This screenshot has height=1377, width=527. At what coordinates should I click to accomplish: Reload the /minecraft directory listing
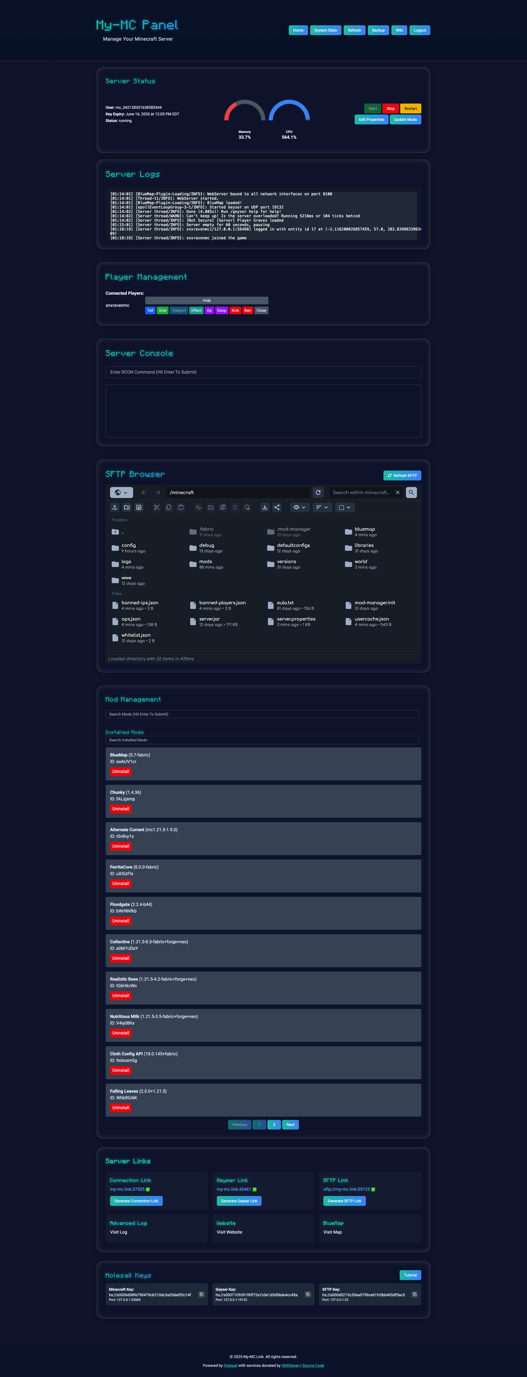(x=318, y=492)
